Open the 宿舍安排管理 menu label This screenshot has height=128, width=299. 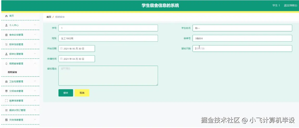(x=16, y=35)
